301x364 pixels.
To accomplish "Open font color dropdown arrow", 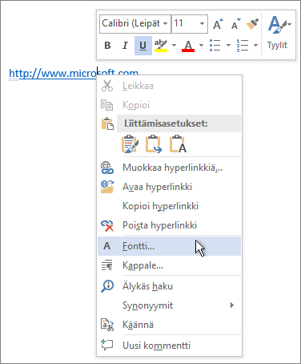I will pos(201,45).
